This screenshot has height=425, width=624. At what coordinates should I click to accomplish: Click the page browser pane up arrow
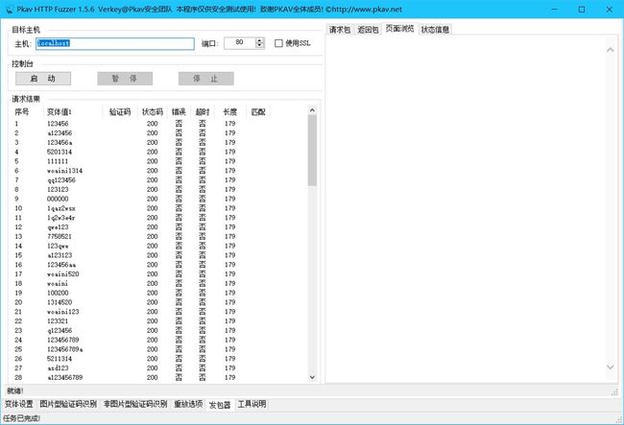610,50
